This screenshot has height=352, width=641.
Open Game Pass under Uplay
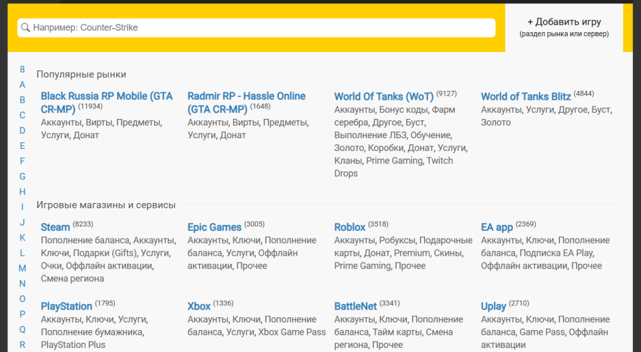(x=542, y=332)
